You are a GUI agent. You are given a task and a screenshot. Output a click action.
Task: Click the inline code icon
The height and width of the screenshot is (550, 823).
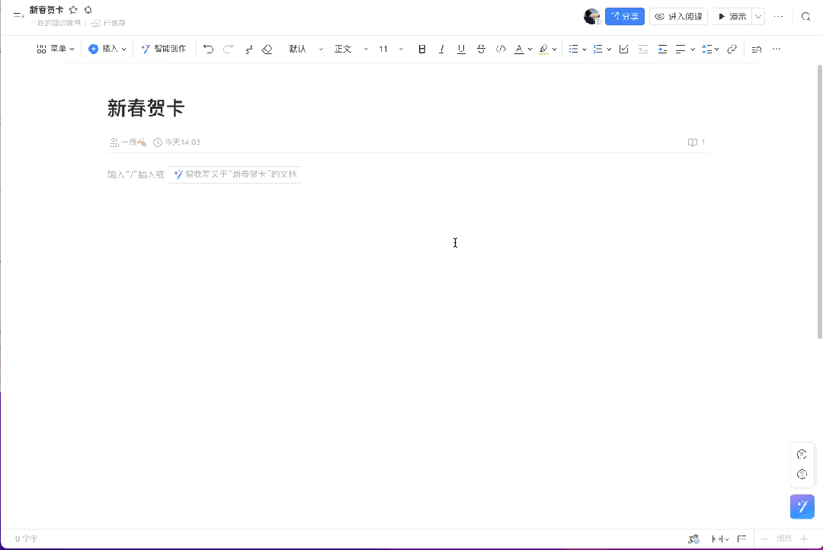501,49
